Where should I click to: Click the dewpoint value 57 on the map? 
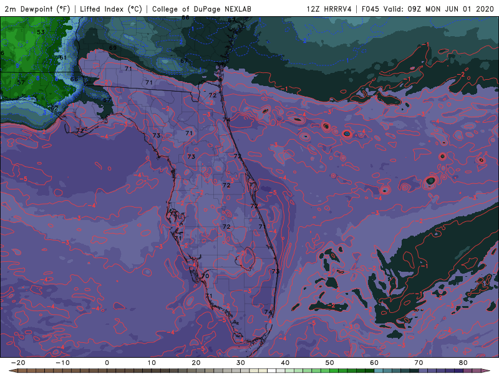point(21,82)
